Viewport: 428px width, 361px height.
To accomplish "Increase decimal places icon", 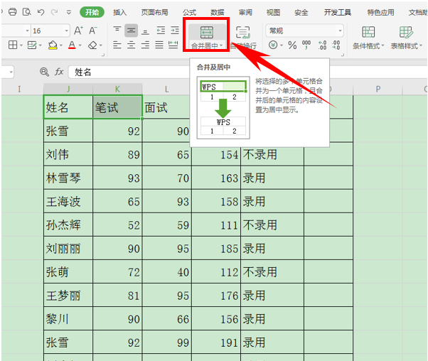I will click(322, 45).
